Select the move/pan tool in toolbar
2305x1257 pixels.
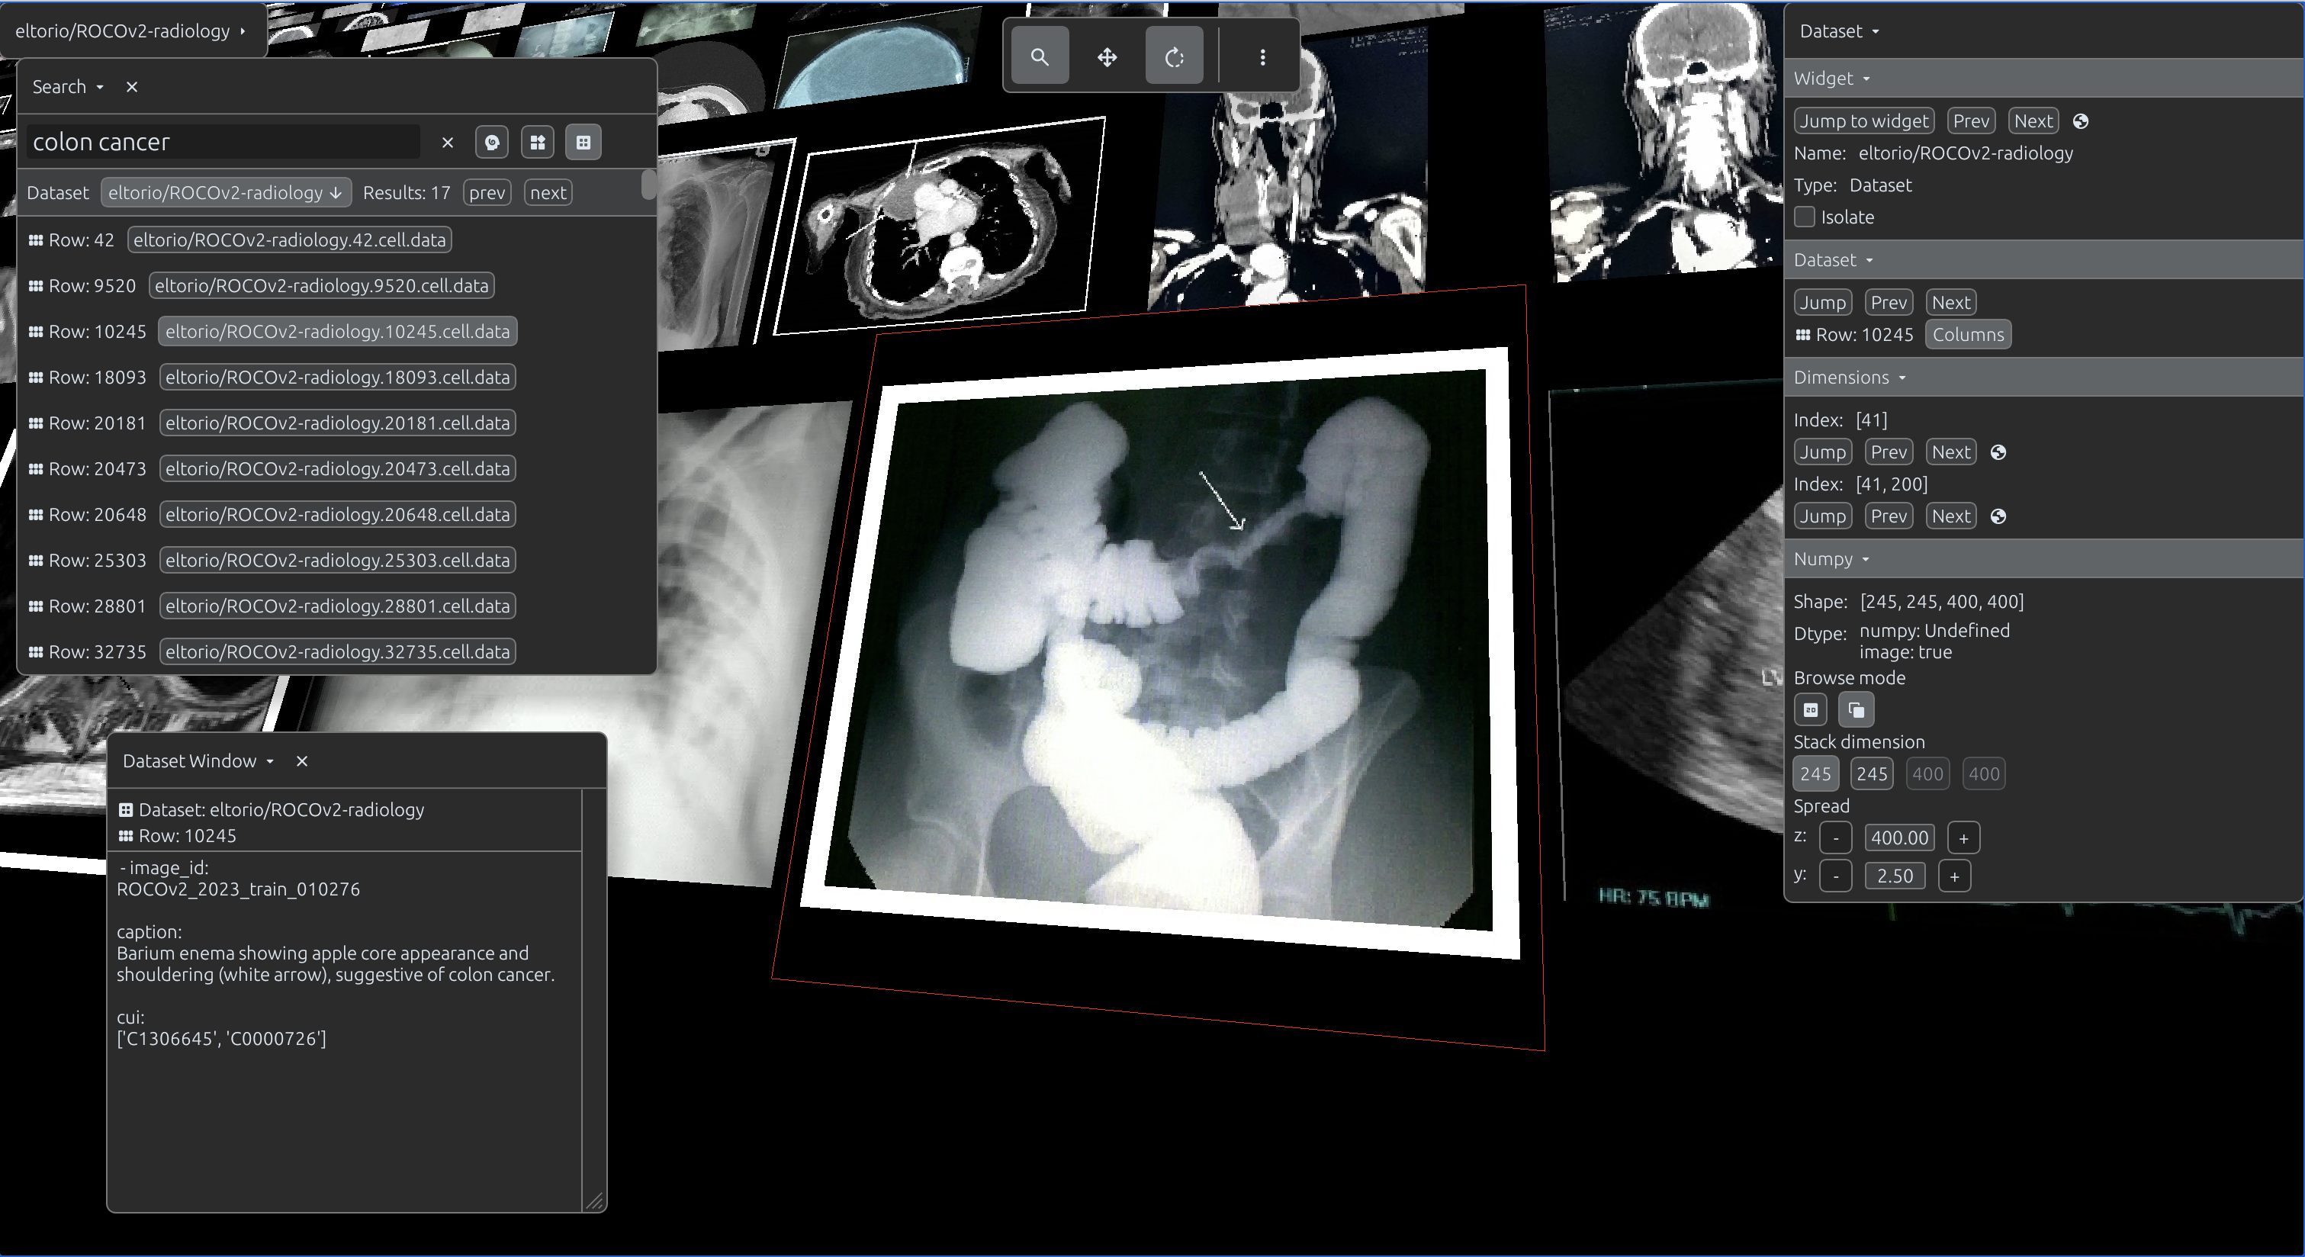pyautogui.click(x=1107, y=57)
